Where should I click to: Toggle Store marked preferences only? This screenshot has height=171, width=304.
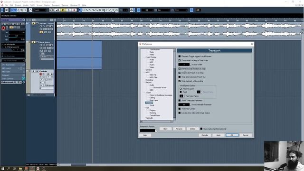201,129
